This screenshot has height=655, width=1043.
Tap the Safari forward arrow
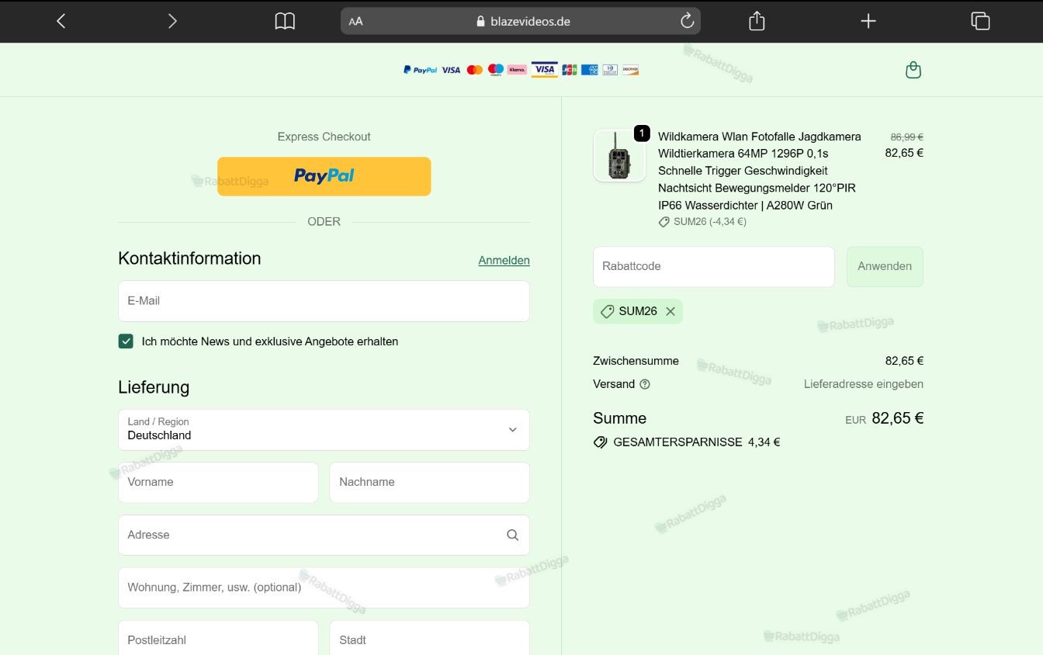(172, 21)
